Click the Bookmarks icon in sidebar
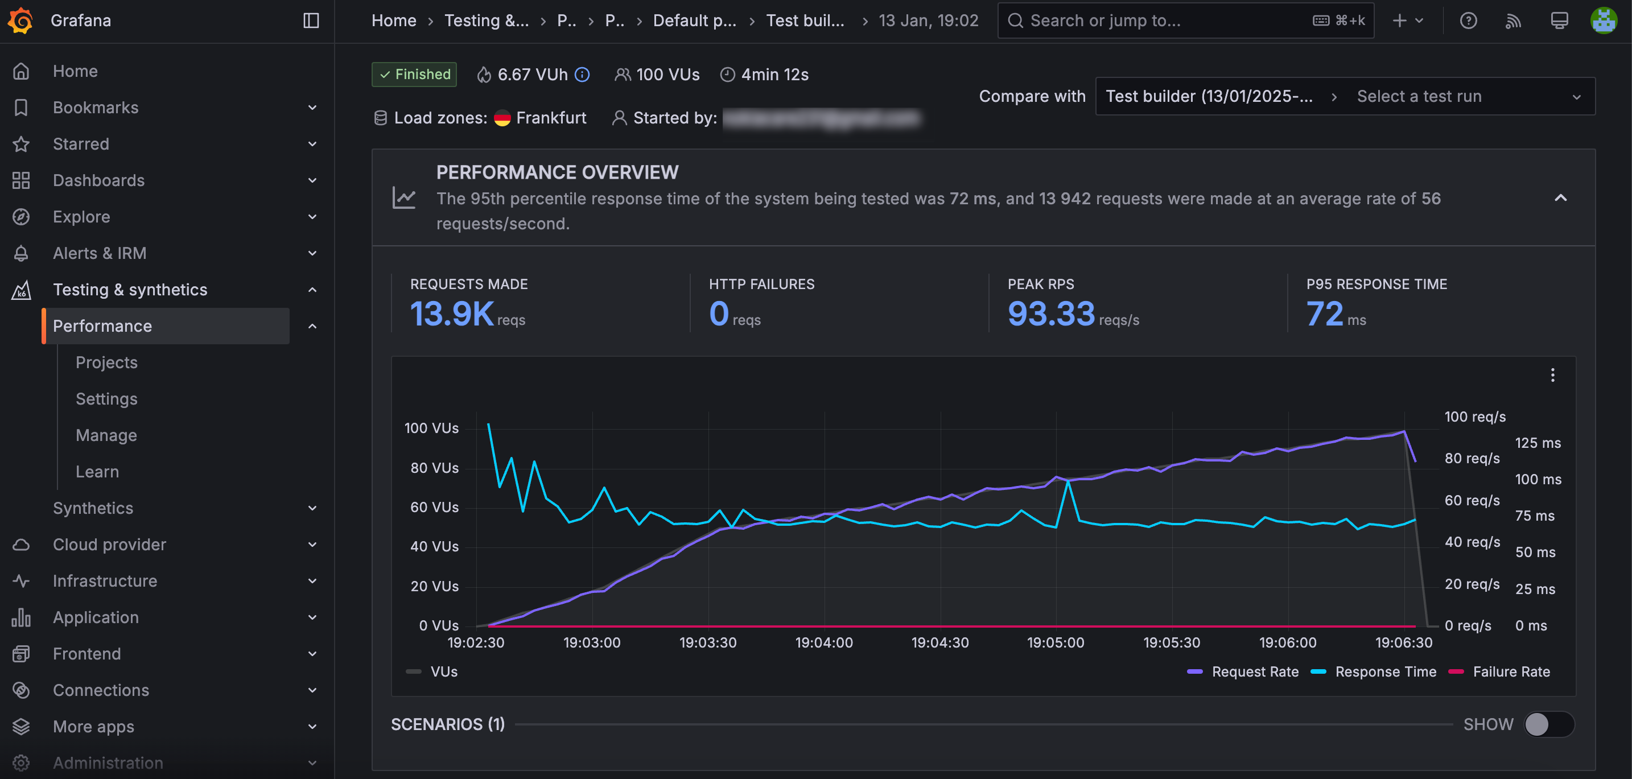This screenshot has width=1632, height=779. 21,108
